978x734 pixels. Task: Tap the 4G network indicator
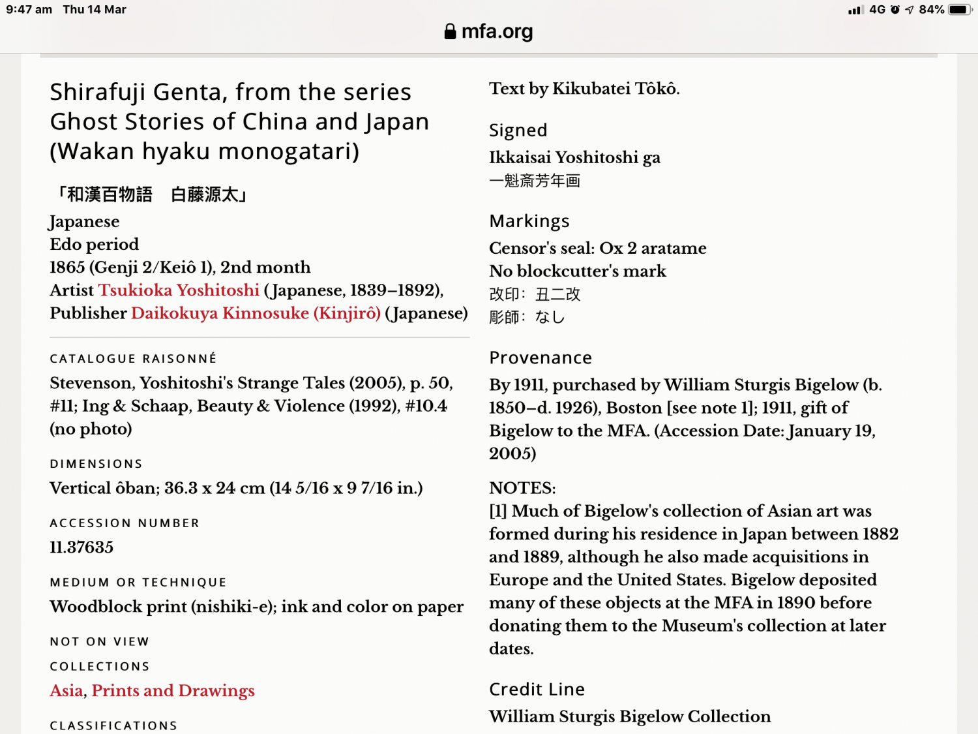878,10
